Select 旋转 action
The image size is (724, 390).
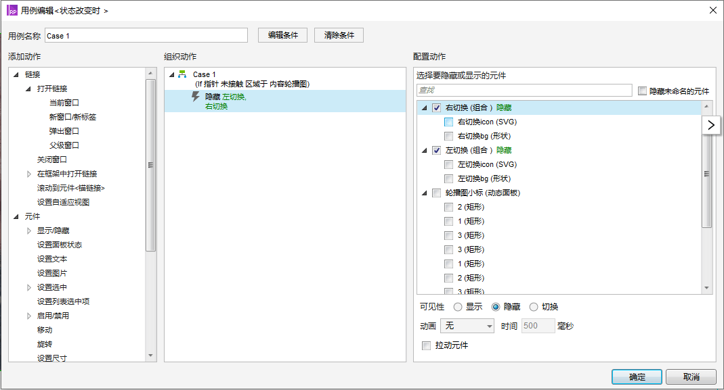point(45,344)
